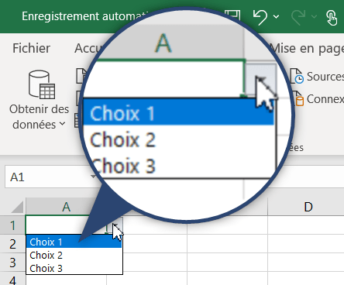Click the Undo arrow icon
This screenshot has height=285, width=344.
(260, 17)
